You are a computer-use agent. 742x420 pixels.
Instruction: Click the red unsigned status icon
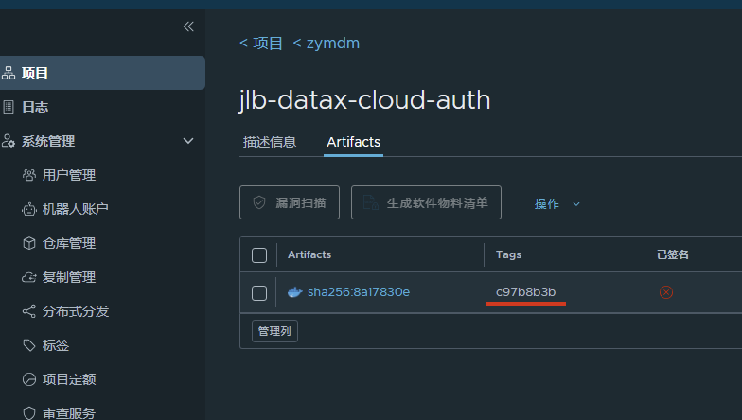(x=666, y=292)
